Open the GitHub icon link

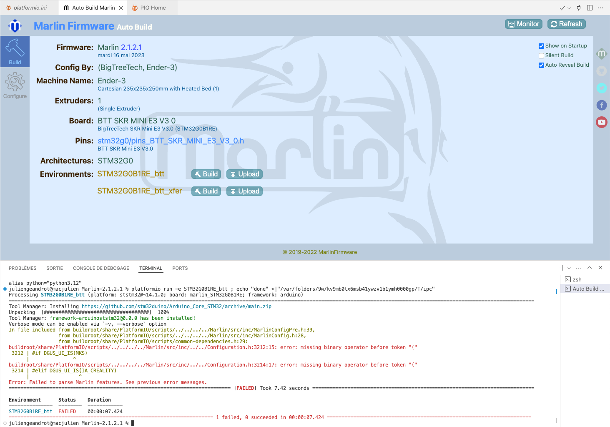[x=601, y=71]
